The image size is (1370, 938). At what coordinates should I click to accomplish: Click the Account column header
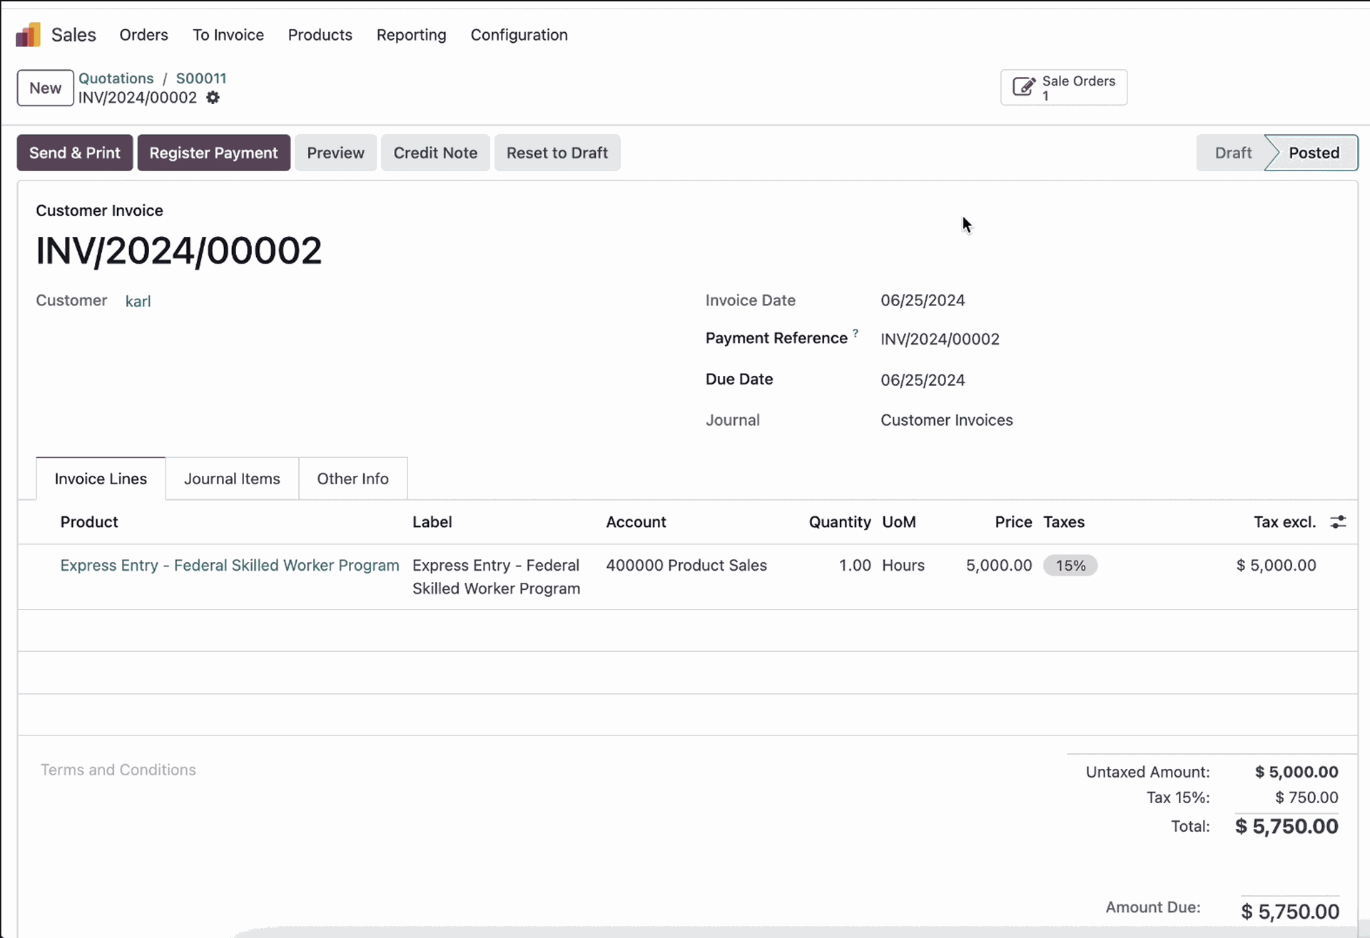tap(636, 522)
